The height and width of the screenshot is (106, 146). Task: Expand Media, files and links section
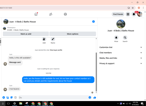click(x=121, y=58)
